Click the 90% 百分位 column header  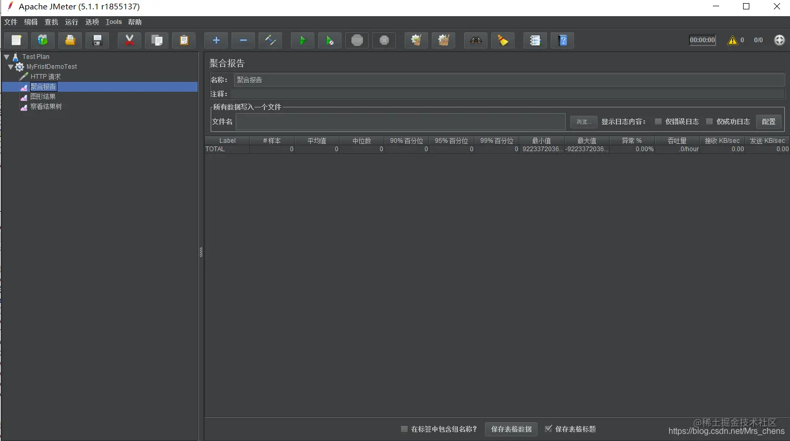407,141
